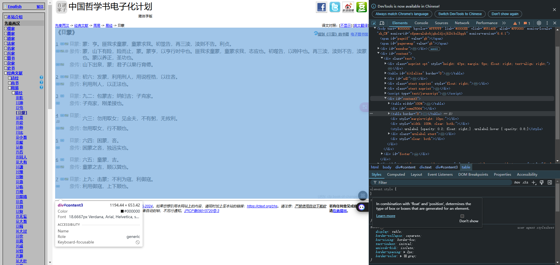Click the gray border-color swatch
This screenshot has width=560, height=265.
pyautogui.click(x=405, y=256)
